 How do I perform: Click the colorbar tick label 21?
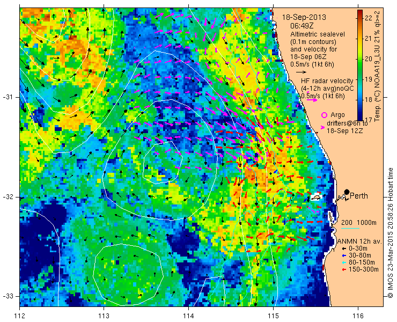[369, 38]
